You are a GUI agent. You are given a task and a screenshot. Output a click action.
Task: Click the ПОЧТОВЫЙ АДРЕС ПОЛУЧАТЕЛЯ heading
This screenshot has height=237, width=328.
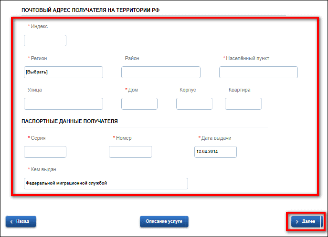tap(91, 10)
